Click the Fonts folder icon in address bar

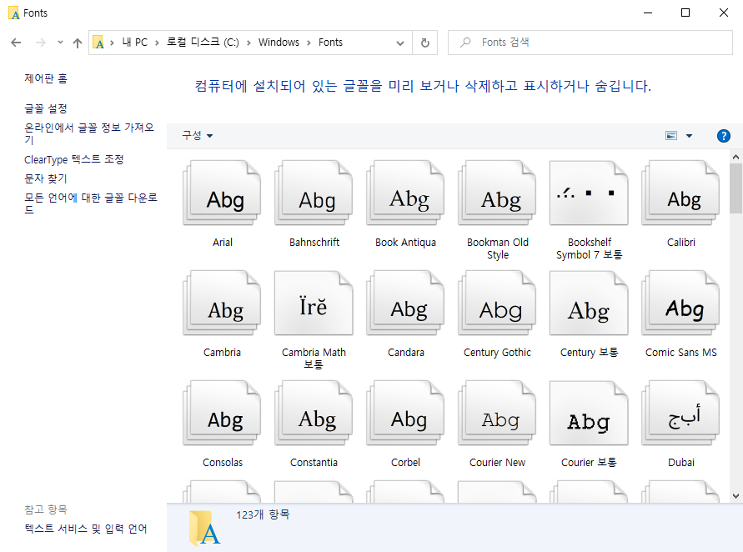tap(98, 43)
